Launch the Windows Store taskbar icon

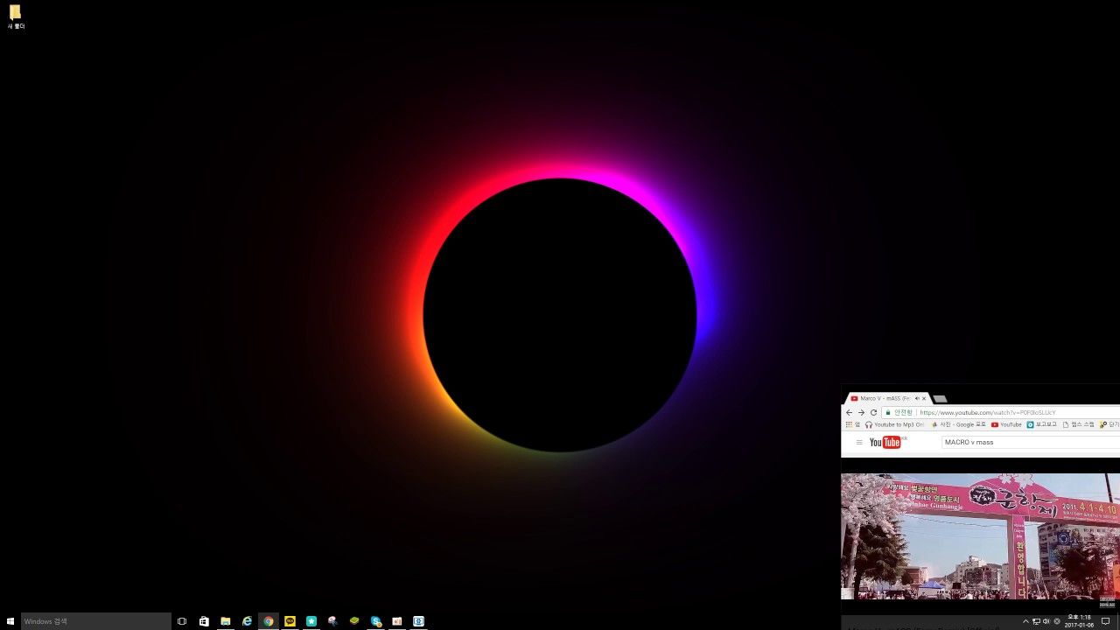204,621
